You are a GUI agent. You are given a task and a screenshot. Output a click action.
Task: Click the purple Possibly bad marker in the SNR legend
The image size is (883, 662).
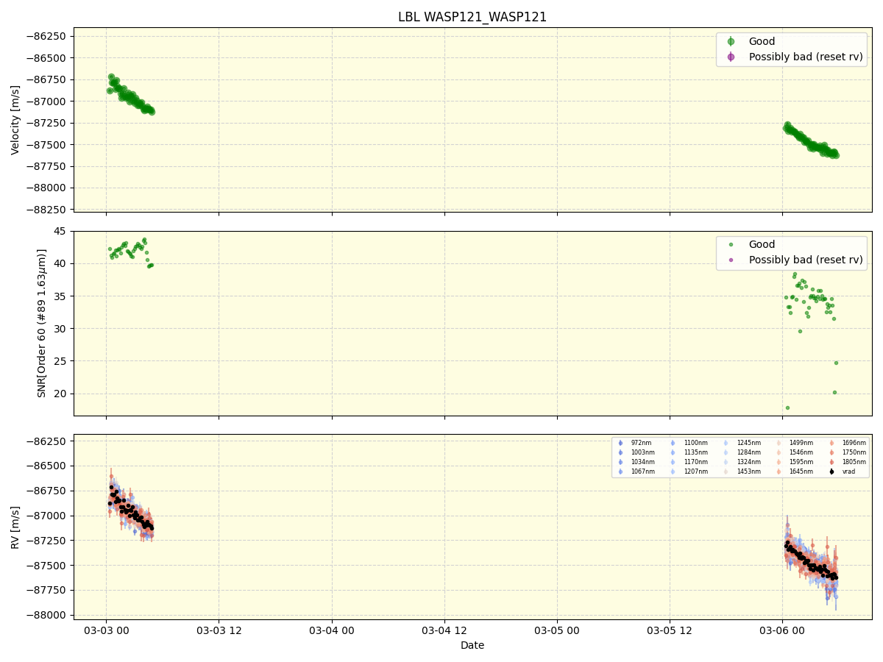tap(731, 260)
